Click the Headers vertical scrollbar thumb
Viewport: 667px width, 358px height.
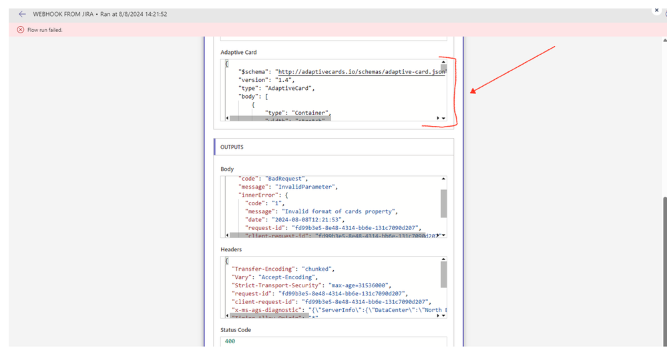[443, 275]
